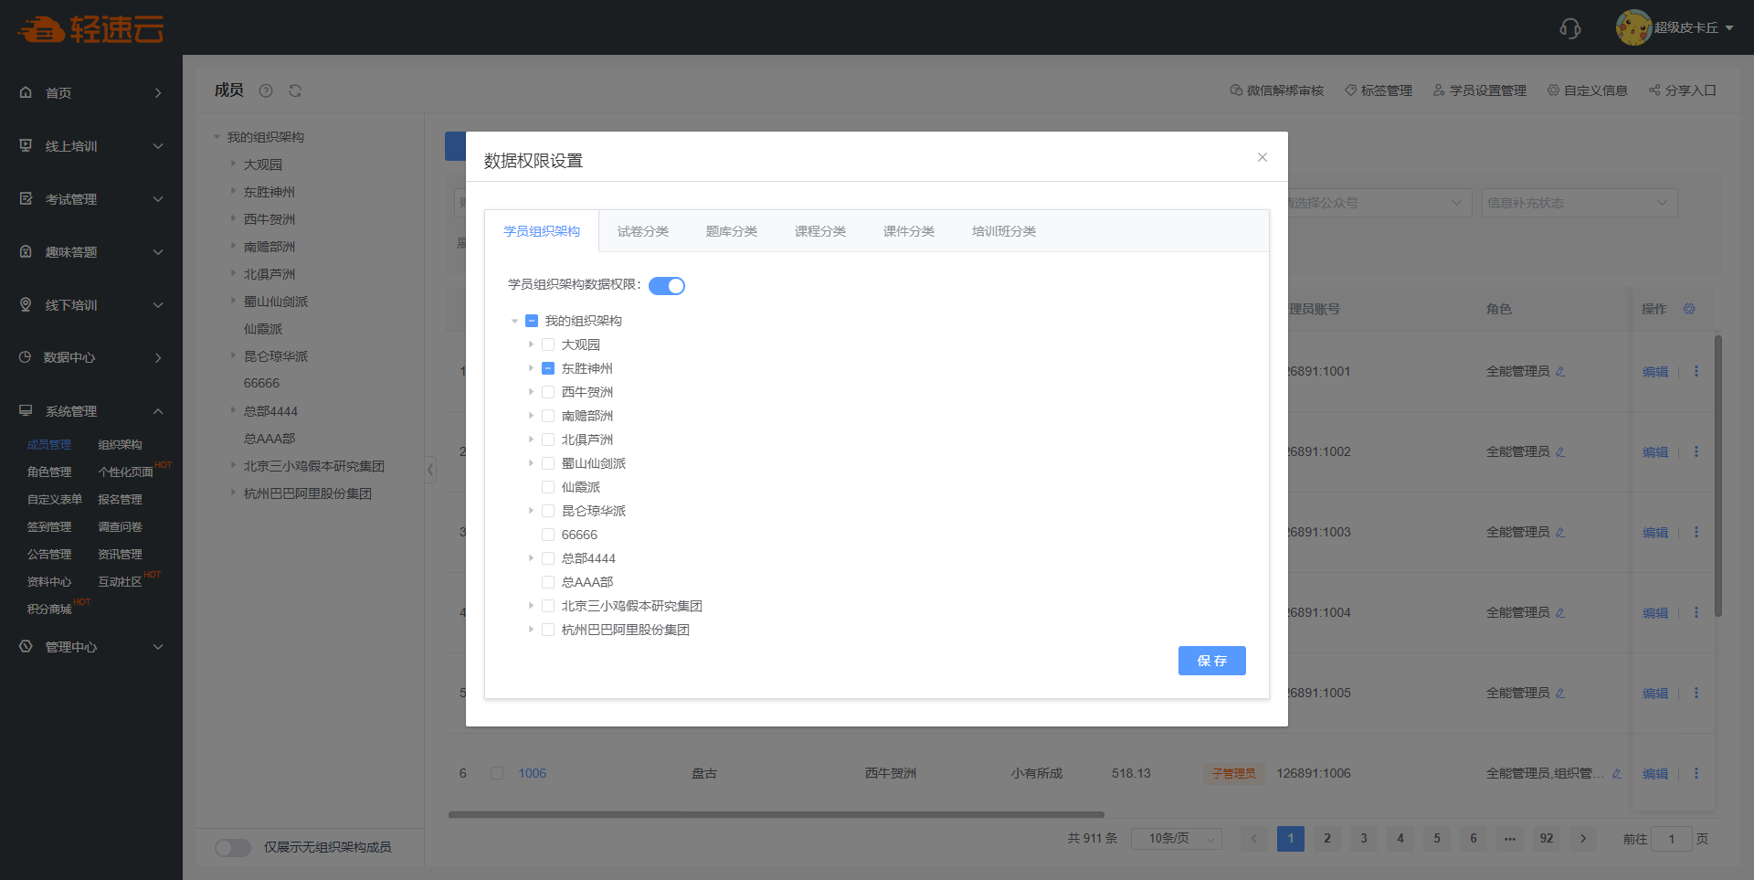Click the customer service headset icon
Screen dimensions: 1754x880
(x=1569, y=28)
